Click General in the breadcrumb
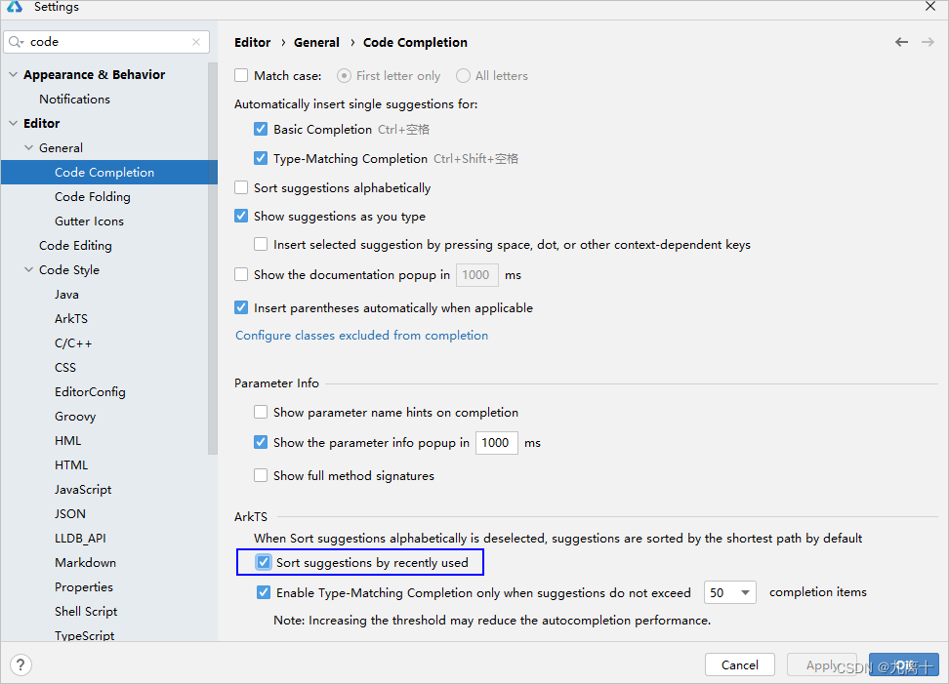The height and width of the screenshot is (684, 949). click(316, 42)
